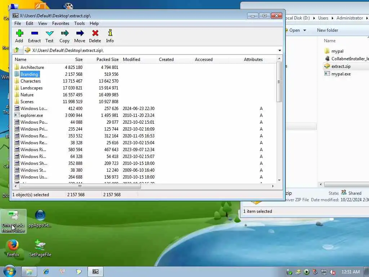The image size is (369, 277).
Task: Open the File menu
Action: [x=18, y=23]
